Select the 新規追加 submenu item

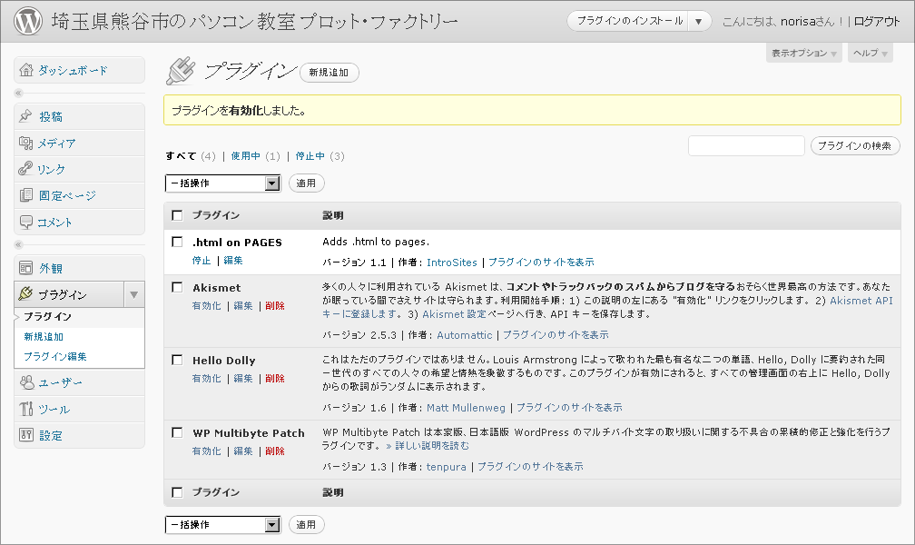coord(44,337)
